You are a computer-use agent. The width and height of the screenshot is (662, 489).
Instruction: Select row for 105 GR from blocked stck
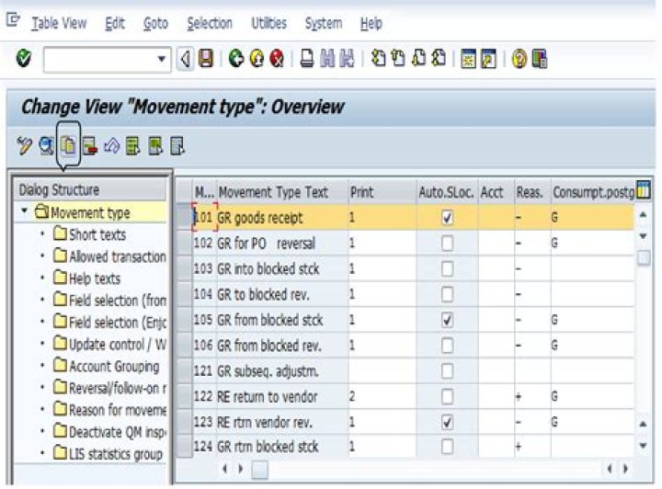tap(184, 320)
